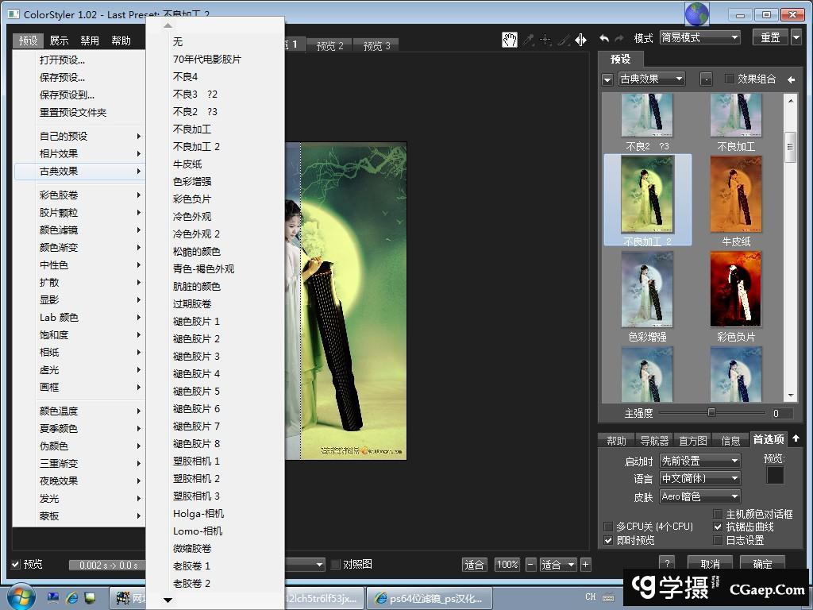Click the help question mark icon
This screenshot has height=610, width=813.
tap(667, 564)
